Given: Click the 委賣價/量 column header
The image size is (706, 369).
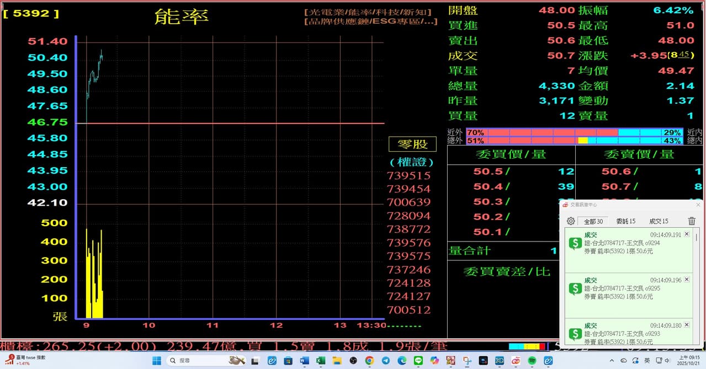Looking at the screenshot, I should (x=639, y=154).
